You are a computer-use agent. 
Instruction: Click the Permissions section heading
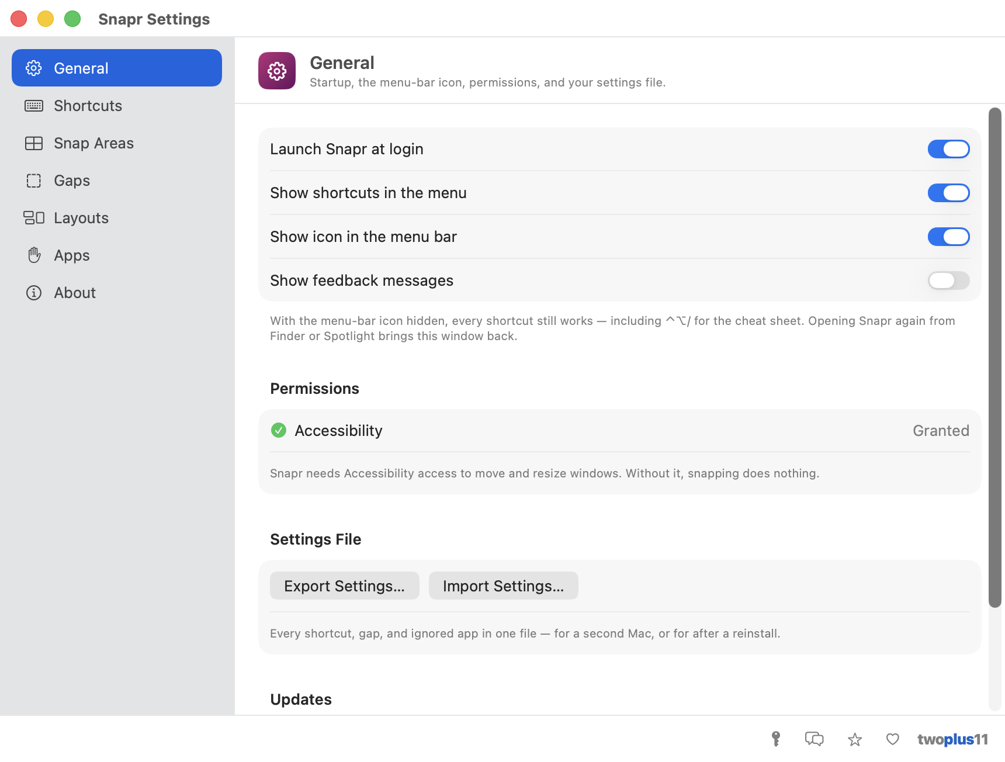pyautogui.click(x=314, y=389)
